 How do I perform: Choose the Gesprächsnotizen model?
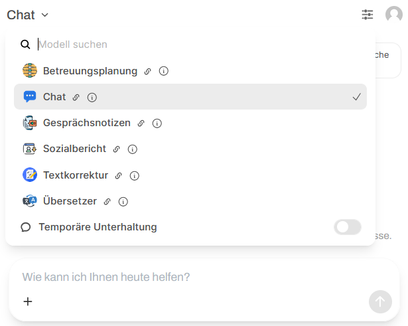(86, 123)
